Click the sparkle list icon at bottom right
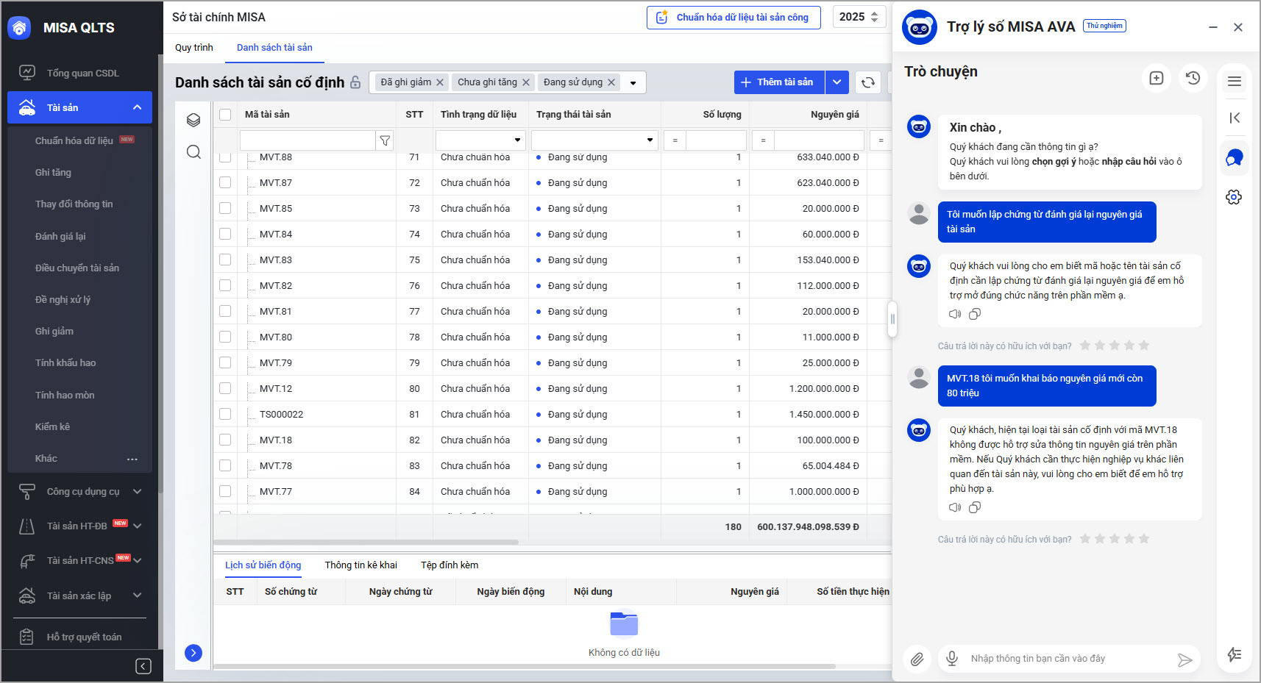The width and height of the screenshot is (1261, 683). click(x=1235, y=654)
